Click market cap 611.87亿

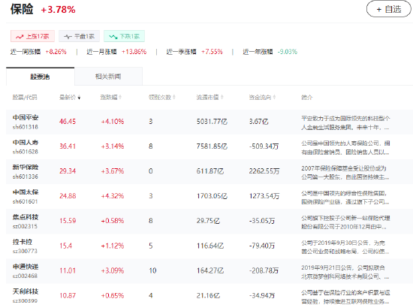point(210,171)
